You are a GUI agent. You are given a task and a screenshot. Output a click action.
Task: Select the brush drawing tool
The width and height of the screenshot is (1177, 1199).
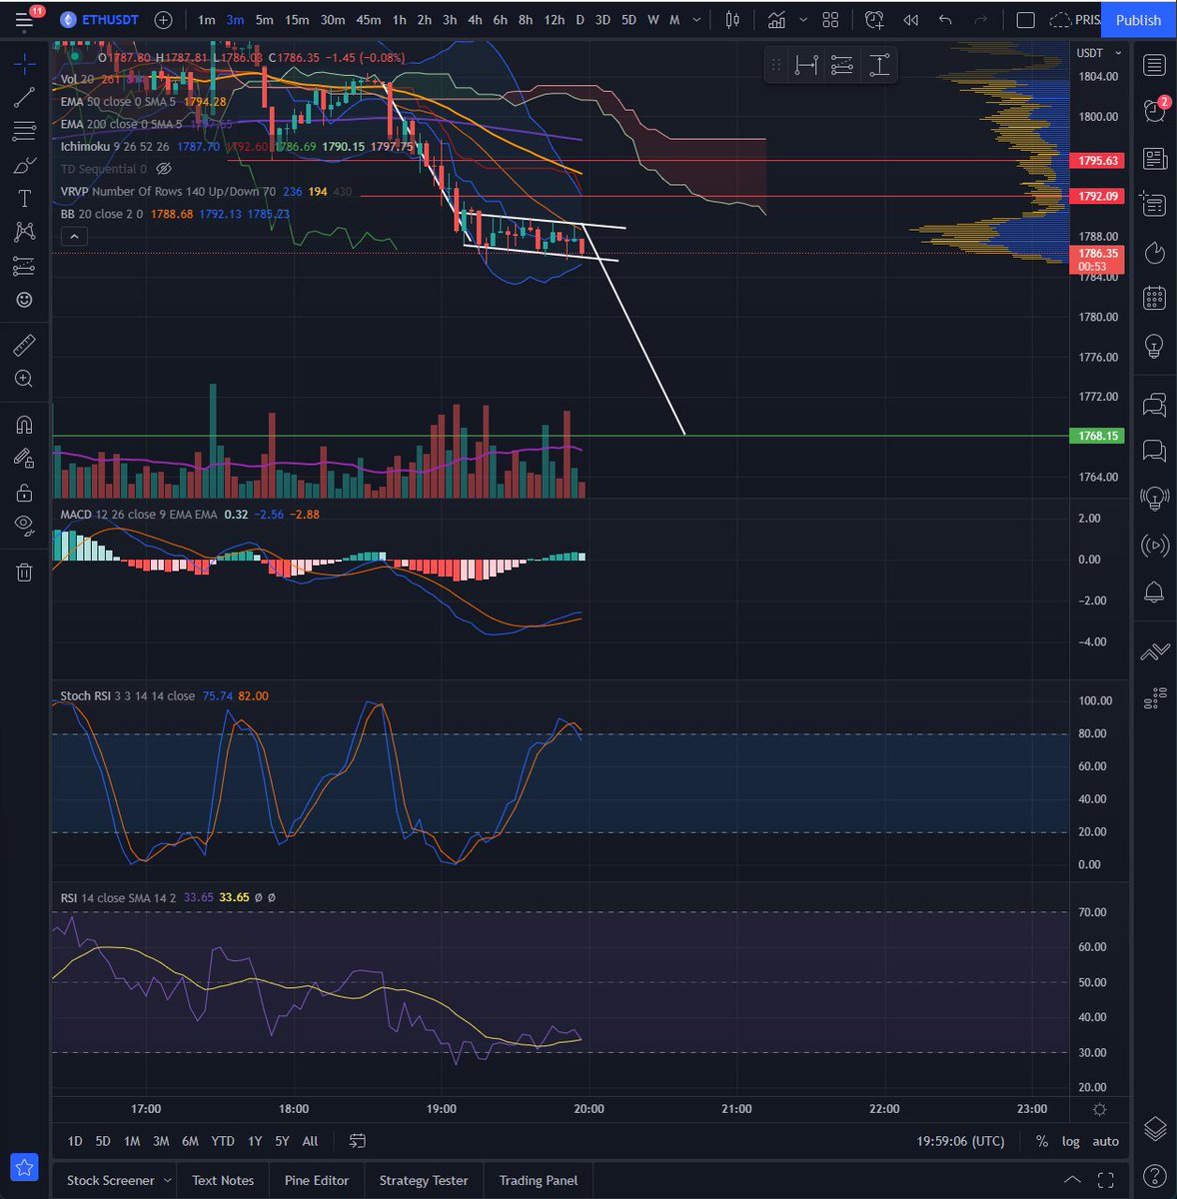pyautogui.click(x=25, y=165)
